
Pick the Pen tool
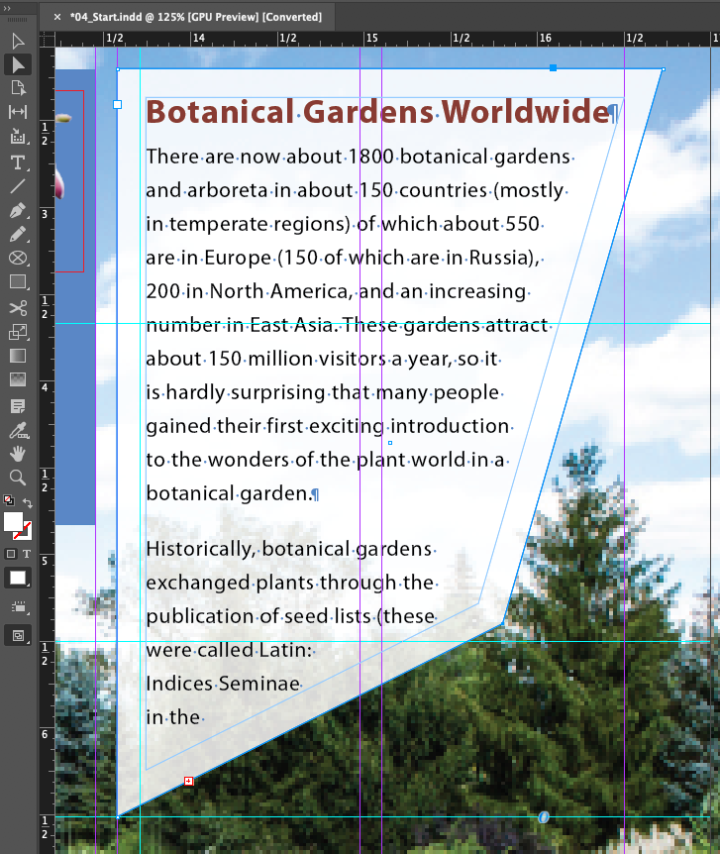(x=18, y=210)
